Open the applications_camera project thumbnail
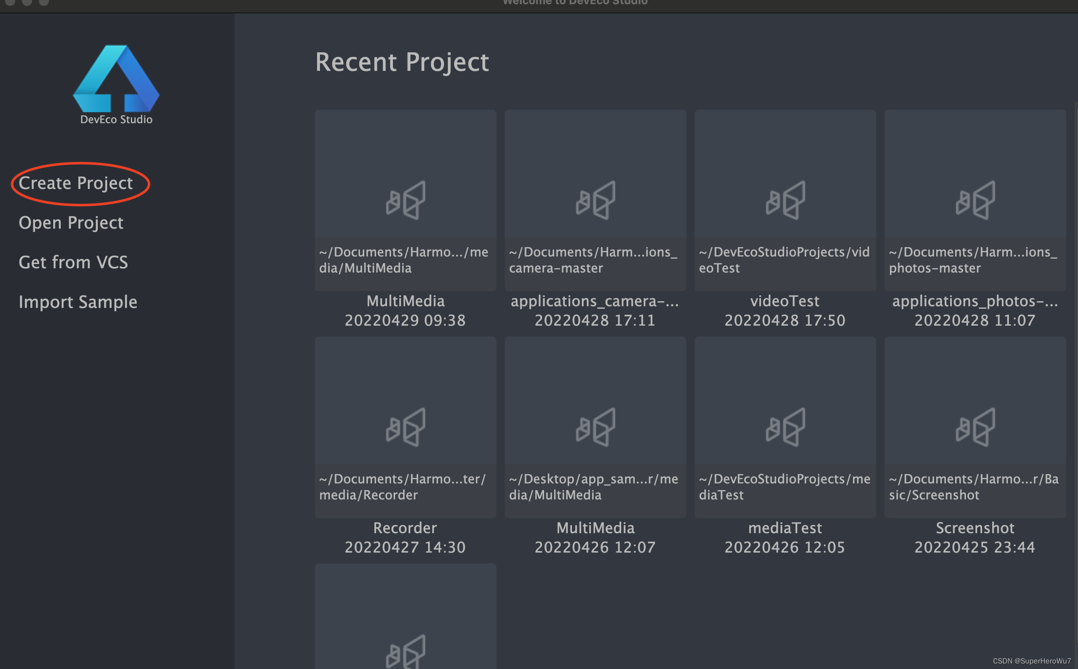The width and height of the screenshot is (1078, 669). [595, 200]
